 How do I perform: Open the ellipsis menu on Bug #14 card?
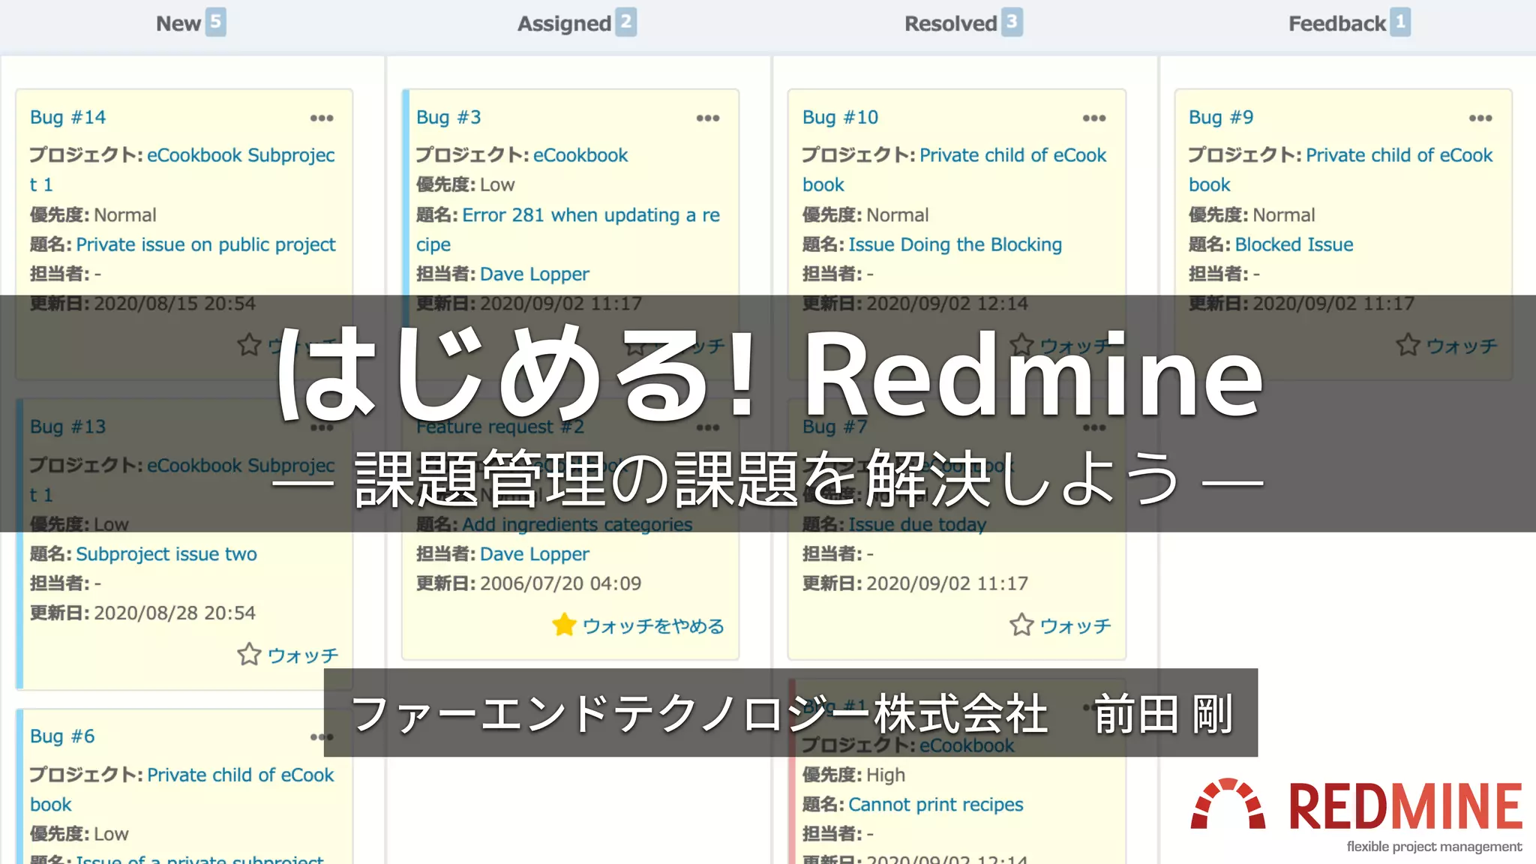(x=322, y=118)
